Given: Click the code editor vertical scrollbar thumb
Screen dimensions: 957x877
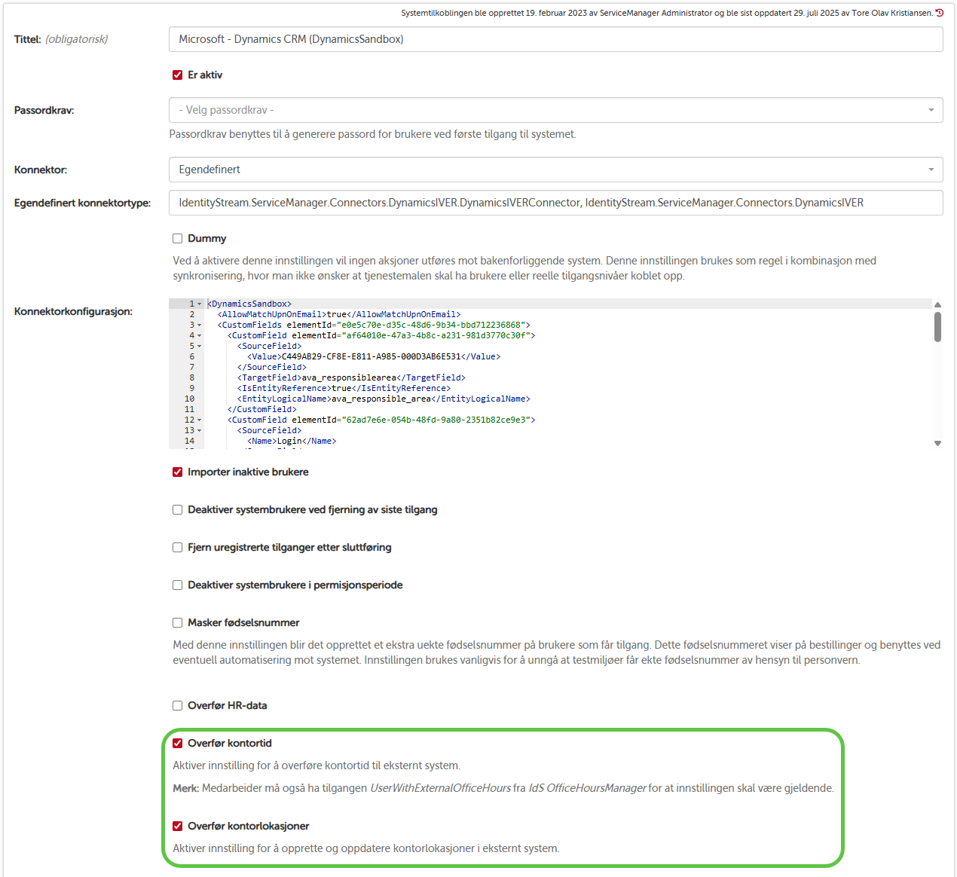Looking at the screenshot, I should pos(937,327).
